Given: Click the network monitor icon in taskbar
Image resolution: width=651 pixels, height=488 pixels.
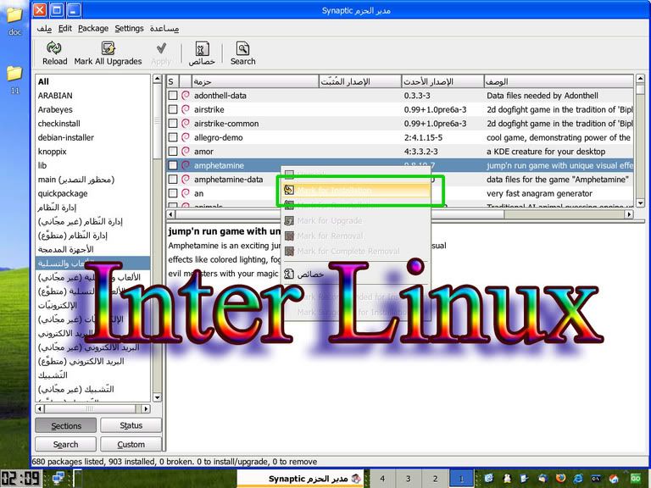Looking at the screenshot, I should [58, 479].
